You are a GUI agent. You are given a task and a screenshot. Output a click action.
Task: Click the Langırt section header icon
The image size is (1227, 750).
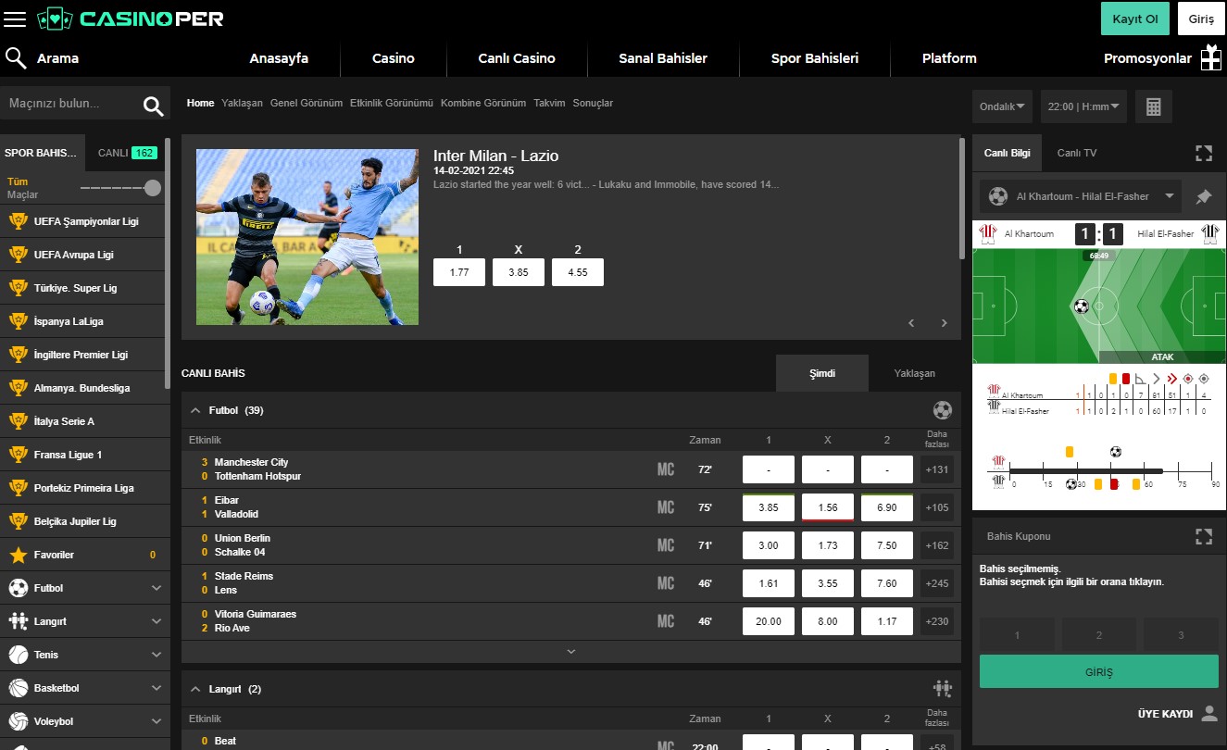943,688
